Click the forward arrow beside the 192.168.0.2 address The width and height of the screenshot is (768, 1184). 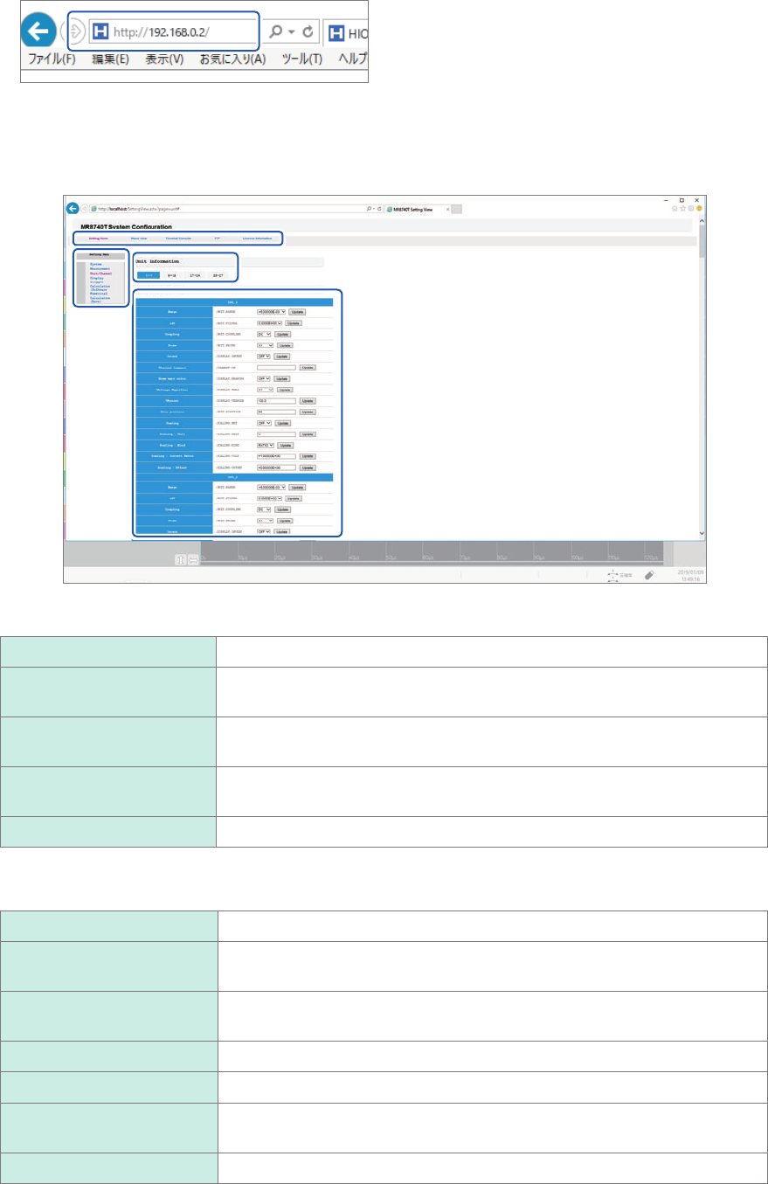[x=76, y=31]
